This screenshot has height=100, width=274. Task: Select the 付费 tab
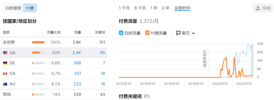[x=30, y=8]
